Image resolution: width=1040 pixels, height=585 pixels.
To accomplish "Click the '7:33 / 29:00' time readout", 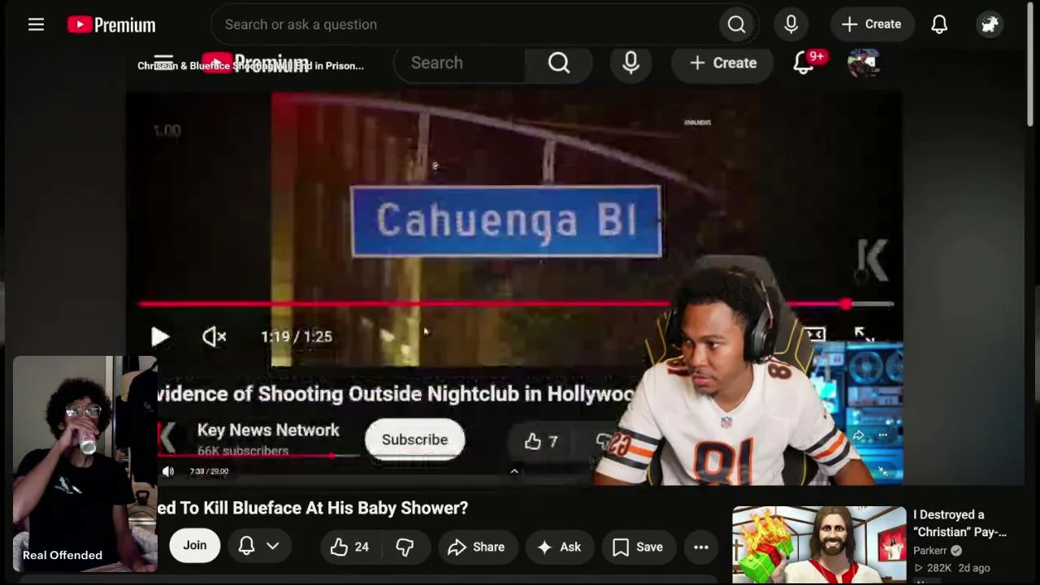I will 209,471.
